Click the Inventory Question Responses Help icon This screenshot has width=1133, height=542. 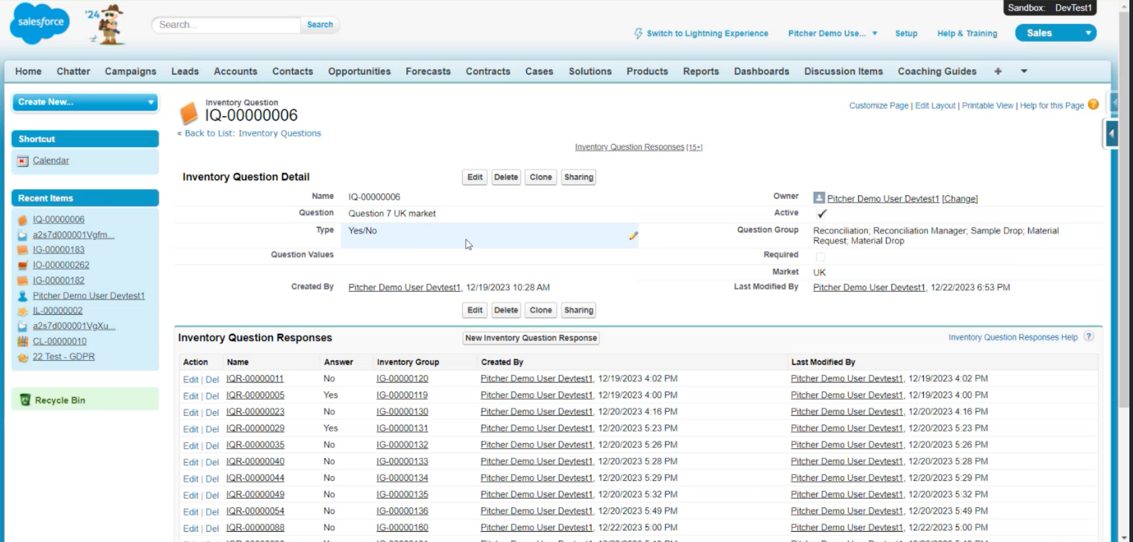(x=1088, y=337)
